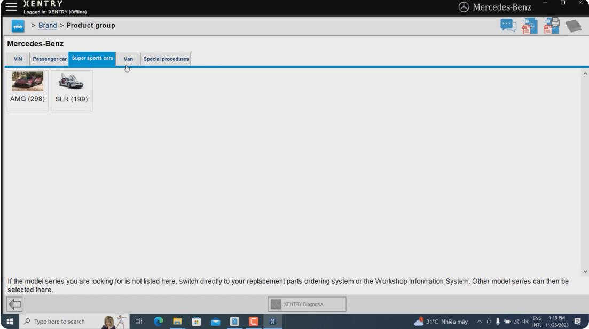Open the blue notebook app on taskbar
Image resolution: width=589 pixels, height=329 pixels.
pos(234,322)
